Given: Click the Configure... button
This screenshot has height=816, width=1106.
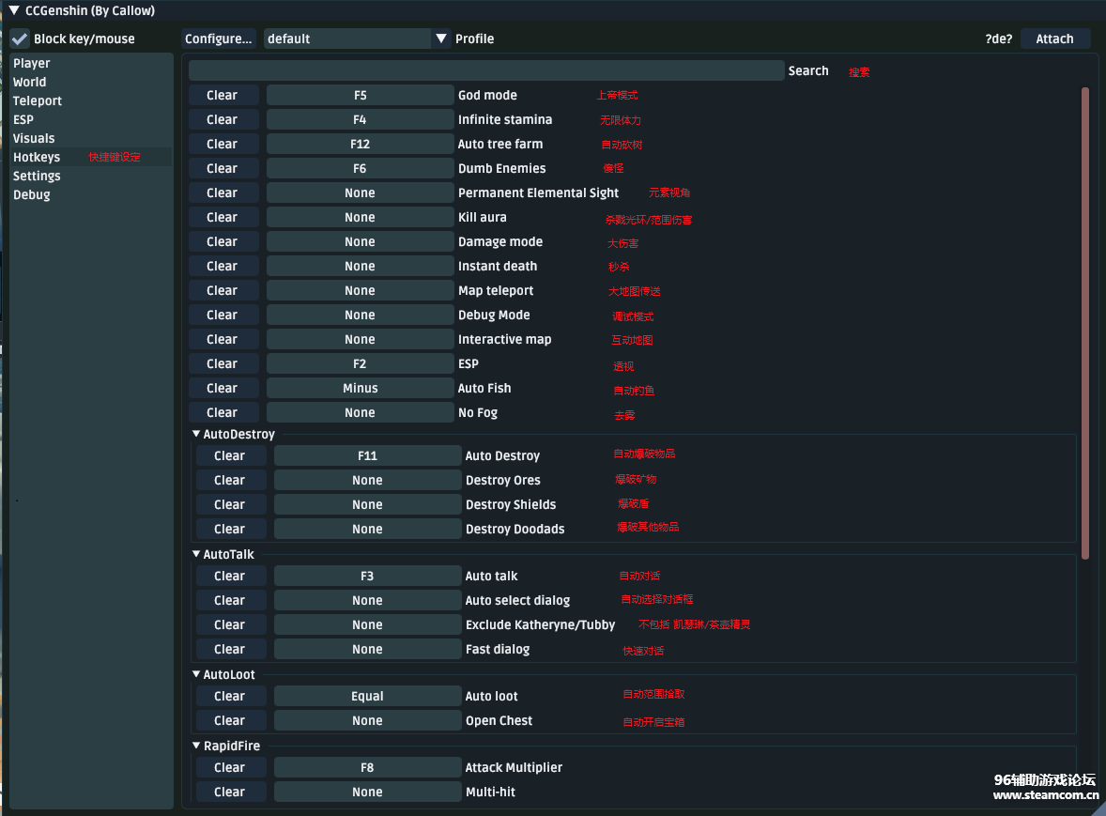Looking at the screenshot, I should point(219,39).
